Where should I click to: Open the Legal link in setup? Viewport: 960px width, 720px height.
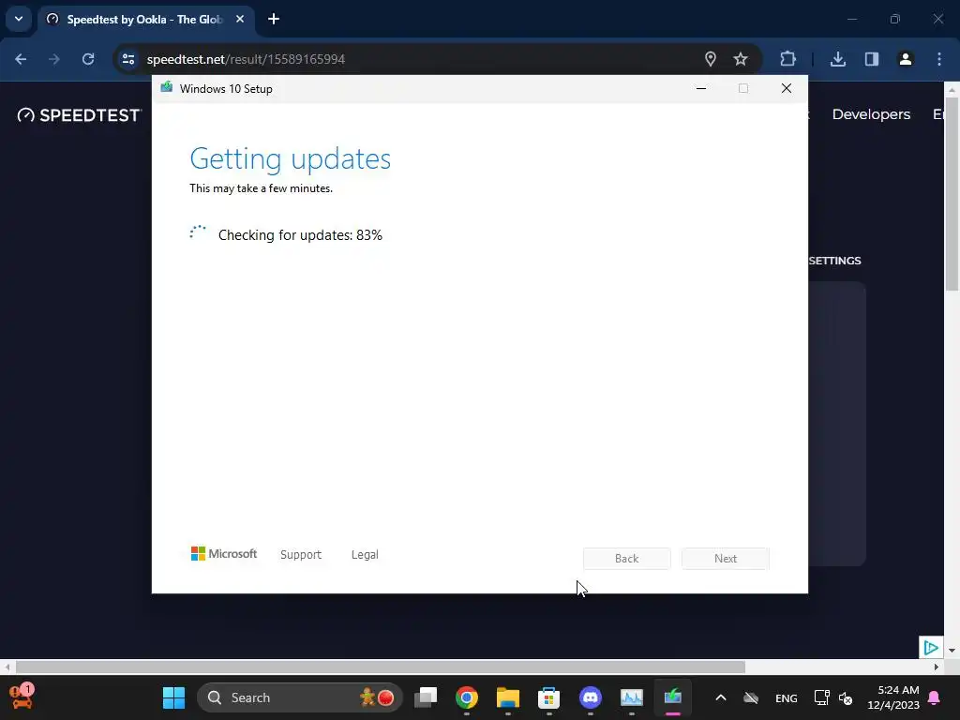(365, 555)
